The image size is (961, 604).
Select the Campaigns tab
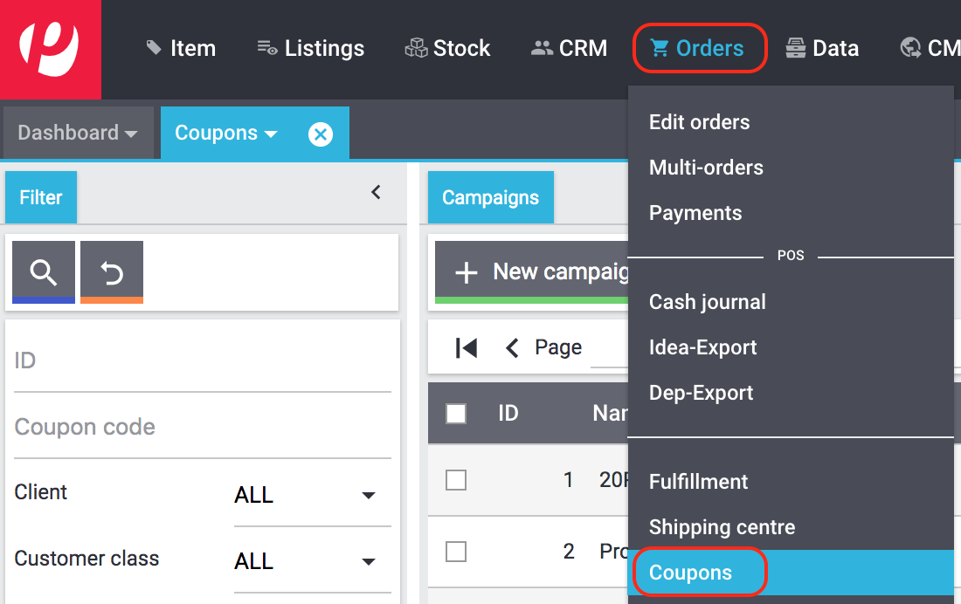pos(491,197)
